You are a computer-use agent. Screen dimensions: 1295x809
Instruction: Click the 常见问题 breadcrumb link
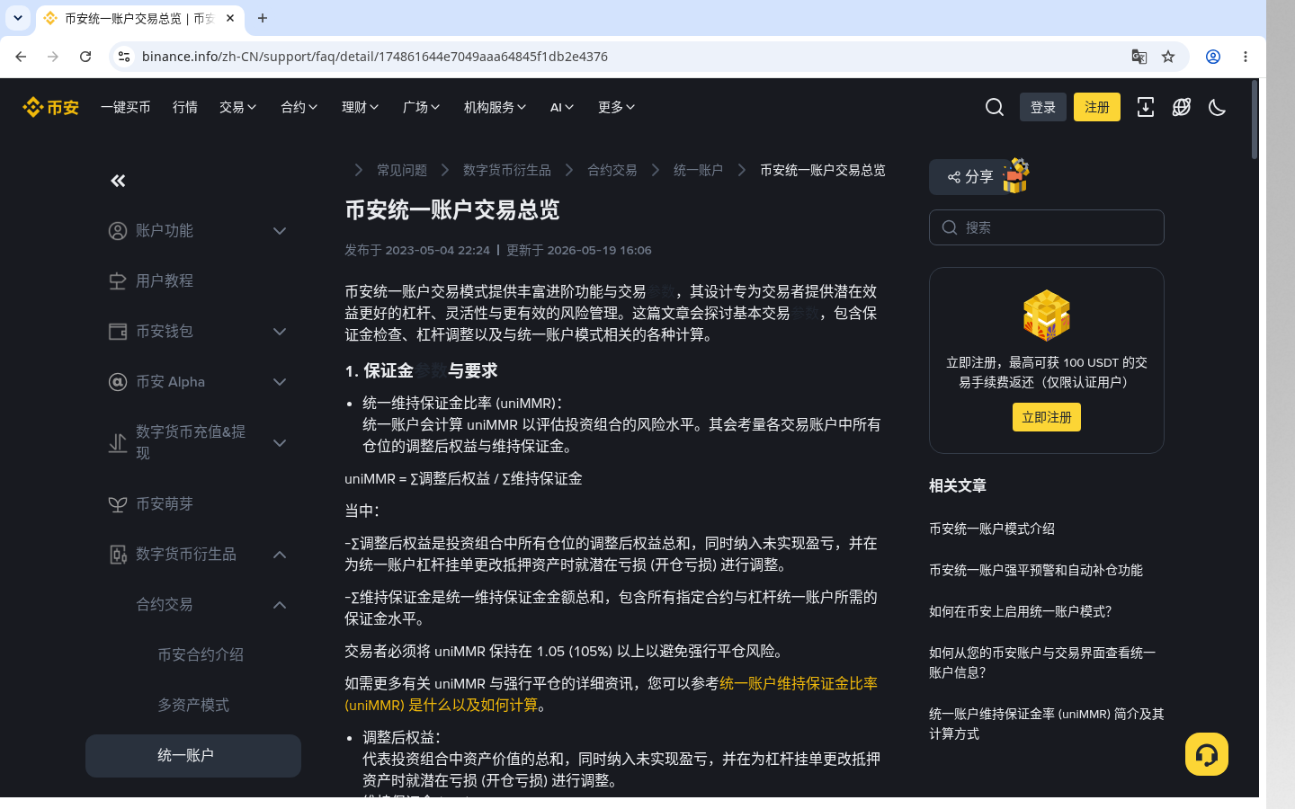[402, 170]
